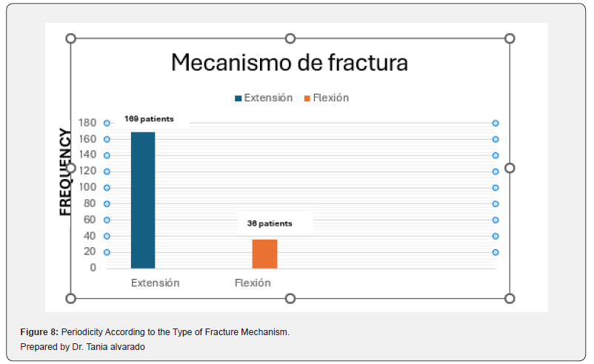Click the bottom-right chart resize handle

[x=510, y=299]
